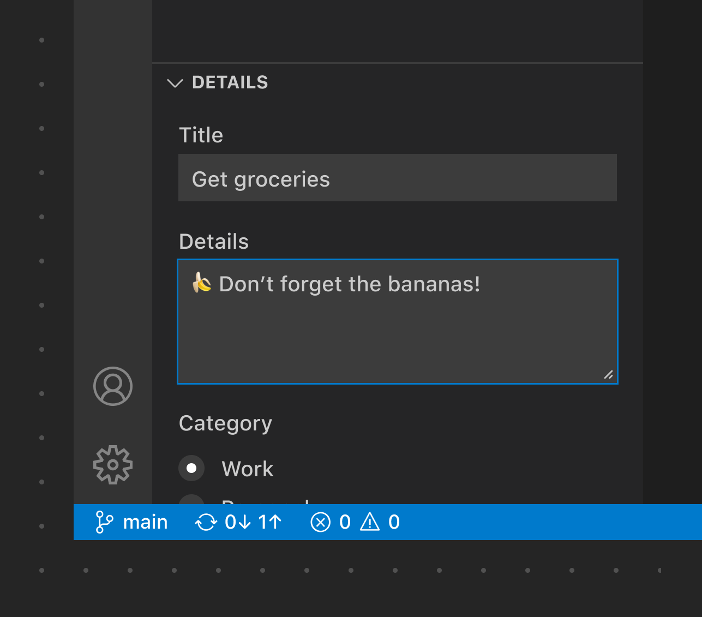Click the errors circle-x icon
This screenshot has width=702, height=617.
321,522
